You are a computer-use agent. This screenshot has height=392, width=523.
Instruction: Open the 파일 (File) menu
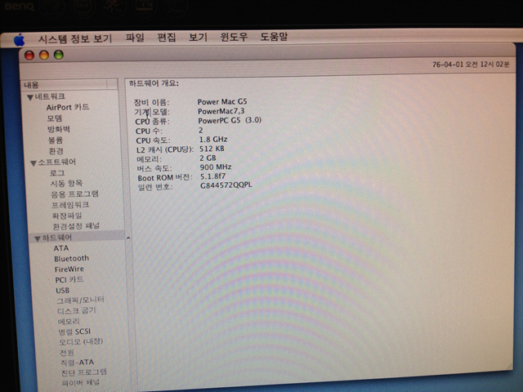click(135, 38)
